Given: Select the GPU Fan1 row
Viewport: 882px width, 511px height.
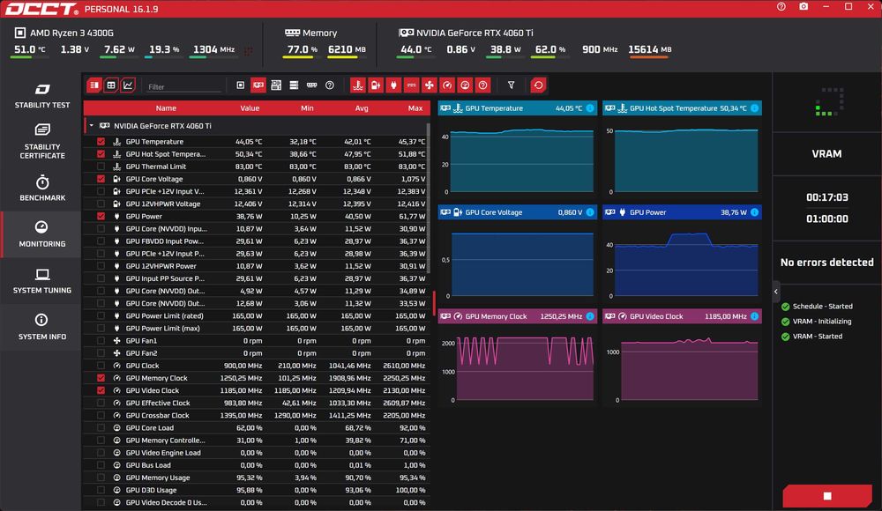Looking at the screenshot, I should (x=257, y=341).
